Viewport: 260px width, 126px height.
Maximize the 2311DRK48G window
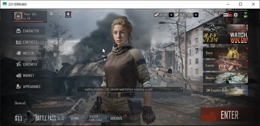(240, 4)
